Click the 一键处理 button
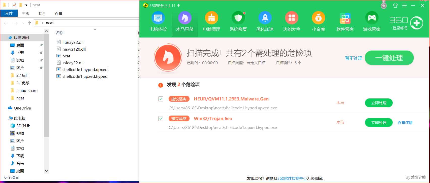 coord(389,58)
